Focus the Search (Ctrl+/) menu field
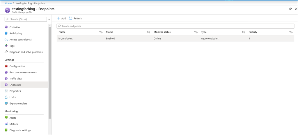Image resolution: width=298 pixels, height=135 pixels. [26, 19]
